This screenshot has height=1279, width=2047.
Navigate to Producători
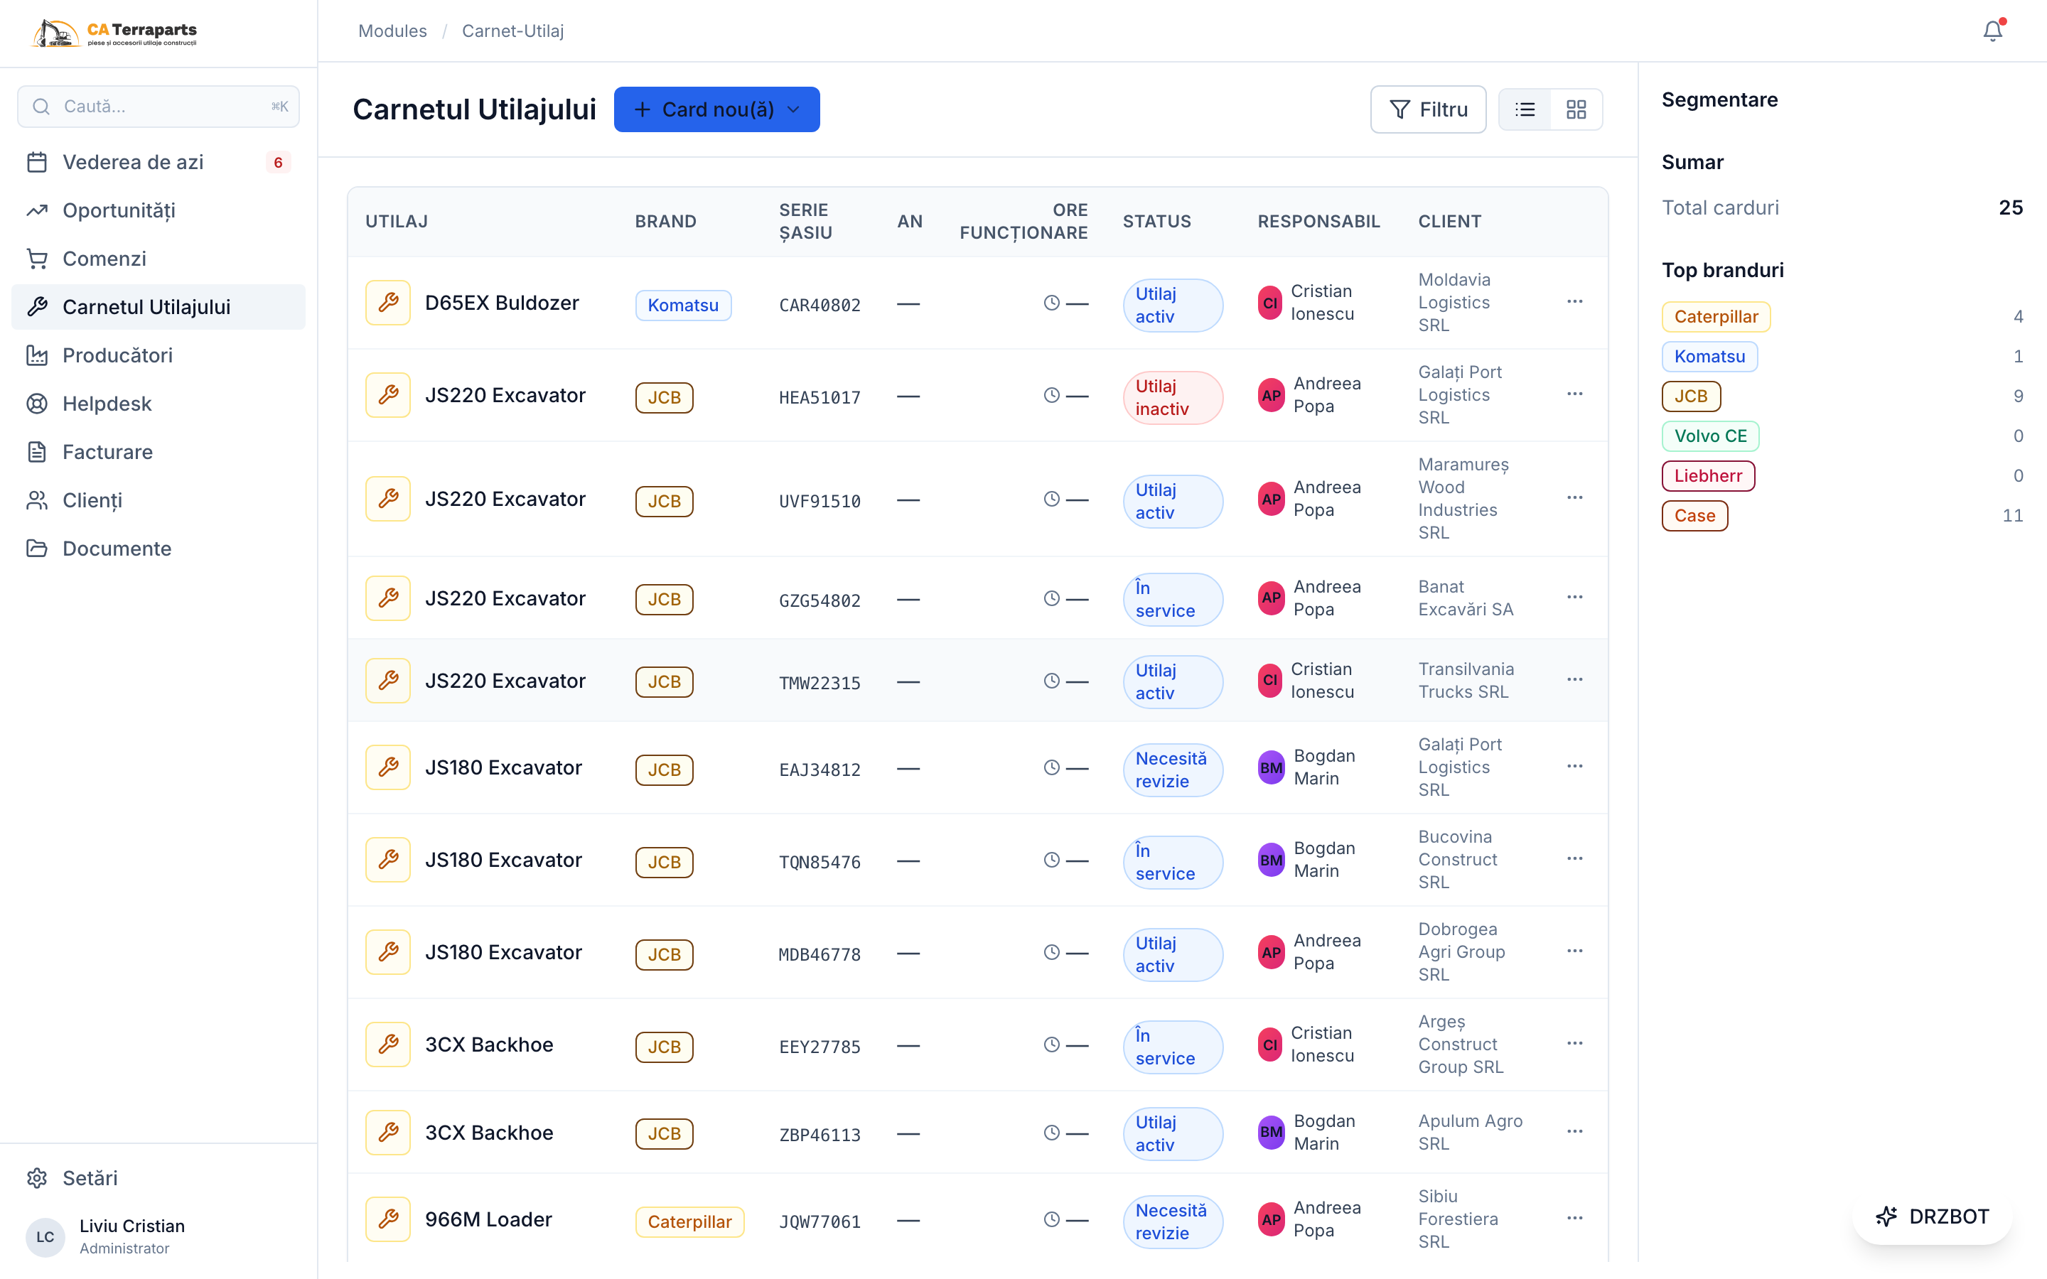(x=159, y=355)
